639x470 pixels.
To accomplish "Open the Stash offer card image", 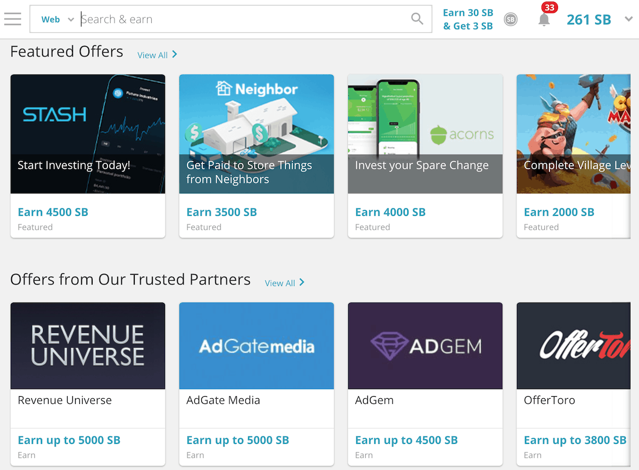I will (87, 134).
